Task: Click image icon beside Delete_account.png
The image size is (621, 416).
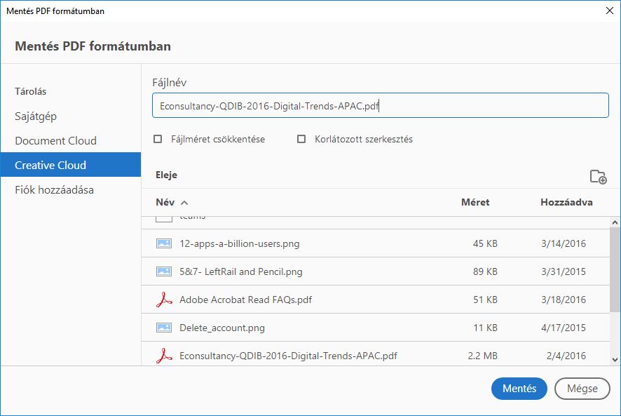Action: [x=163, y=328]
